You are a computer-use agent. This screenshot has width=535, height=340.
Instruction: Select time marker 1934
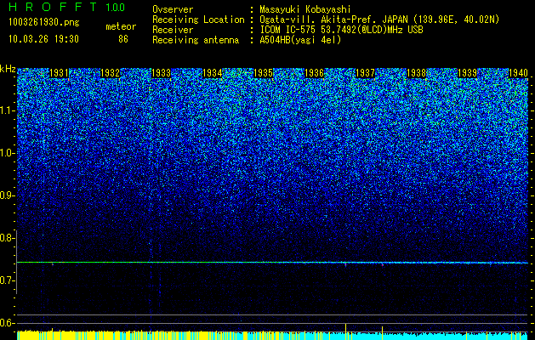(x=213, y=73)
